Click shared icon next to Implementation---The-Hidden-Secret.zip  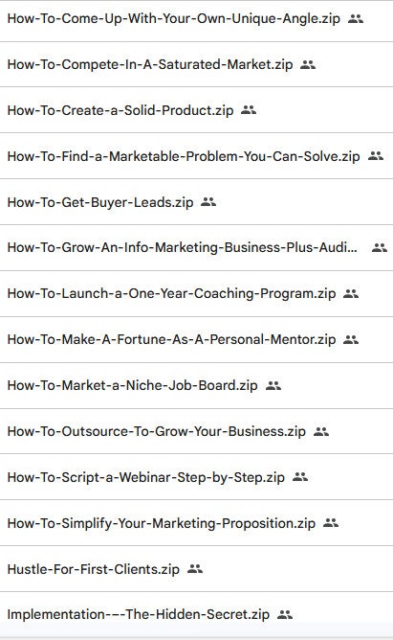[x=285, y=614]
